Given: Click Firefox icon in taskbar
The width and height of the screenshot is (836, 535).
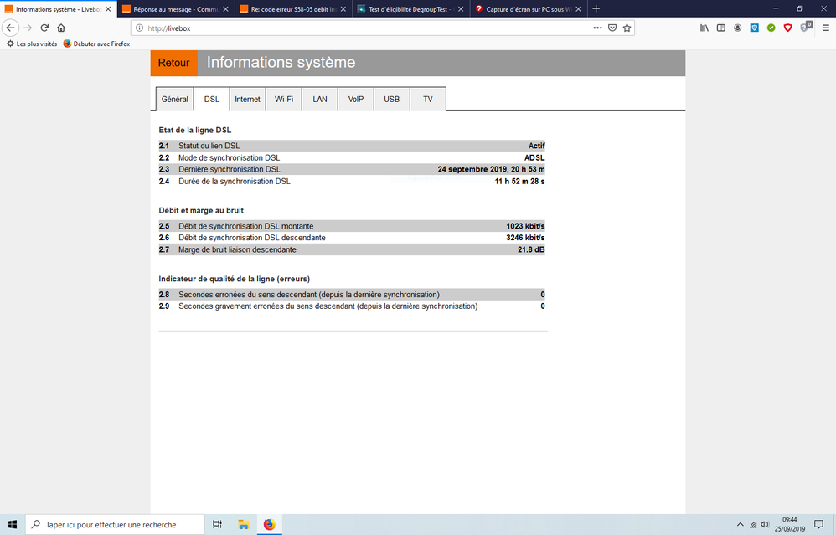Looking at the screenshot, I should pyautogui.click(x=269, y=524).
